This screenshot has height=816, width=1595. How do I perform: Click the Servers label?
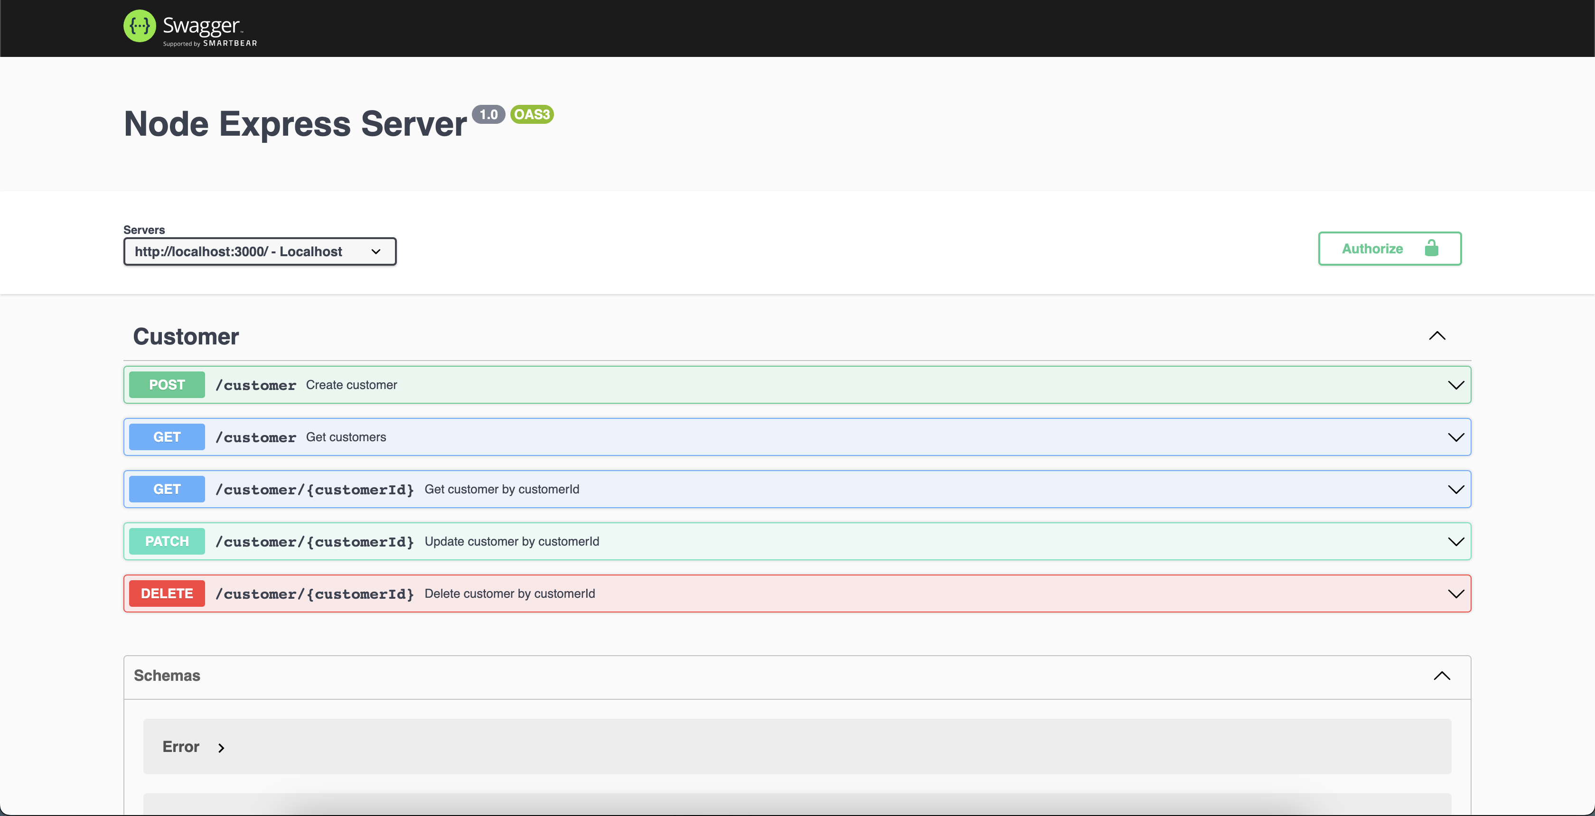point(144,230)
